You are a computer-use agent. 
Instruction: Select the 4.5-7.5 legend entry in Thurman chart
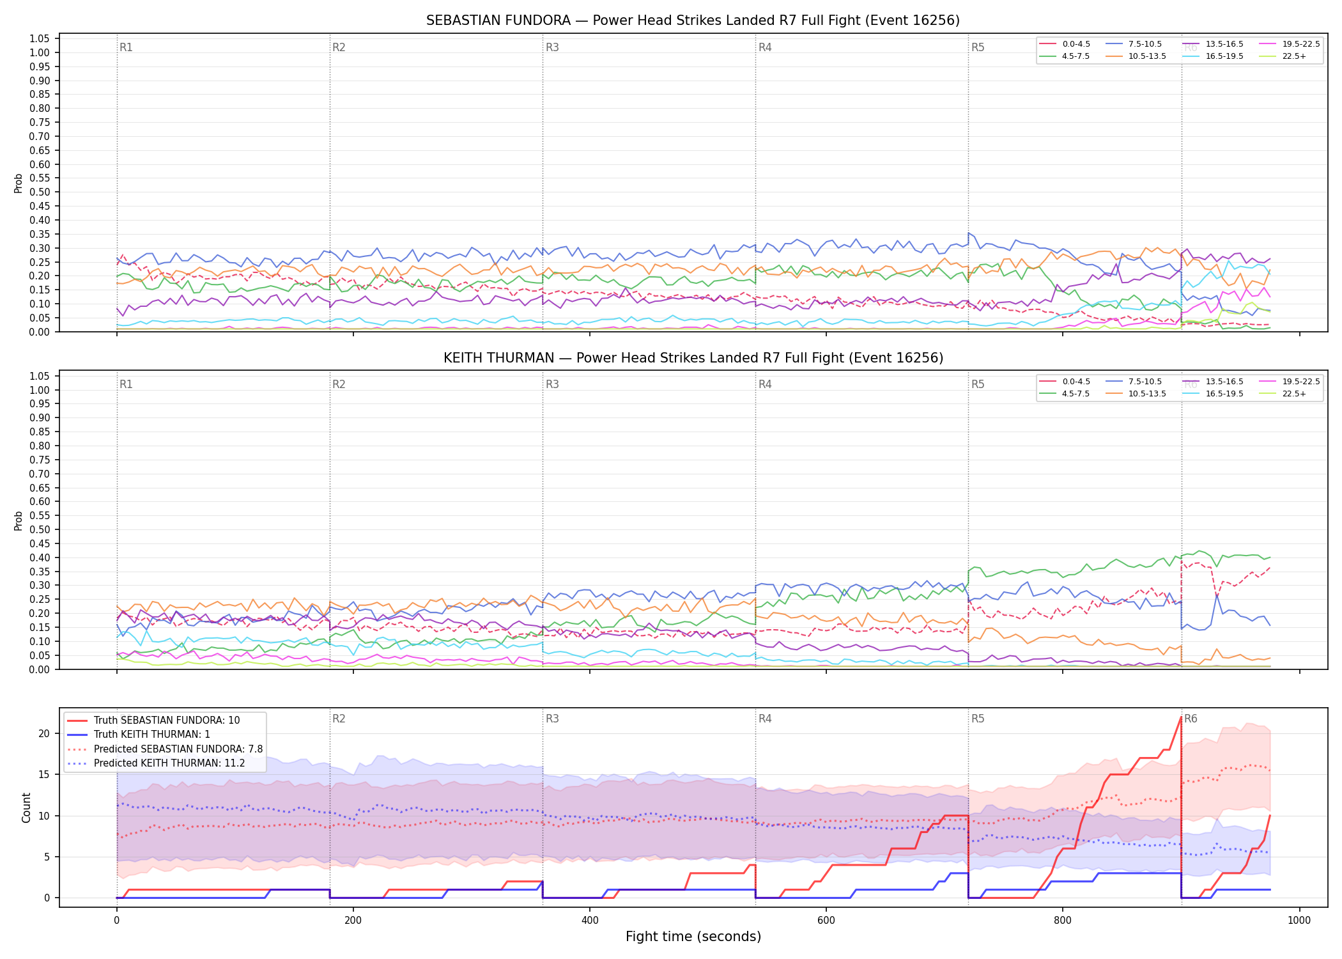(x=1065, y=394)
